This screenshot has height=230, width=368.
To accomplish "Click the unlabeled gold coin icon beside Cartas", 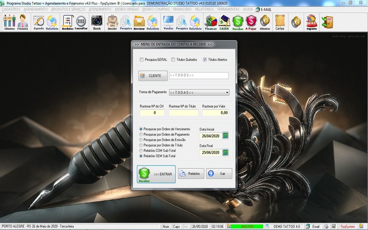I will coord(296,22).
